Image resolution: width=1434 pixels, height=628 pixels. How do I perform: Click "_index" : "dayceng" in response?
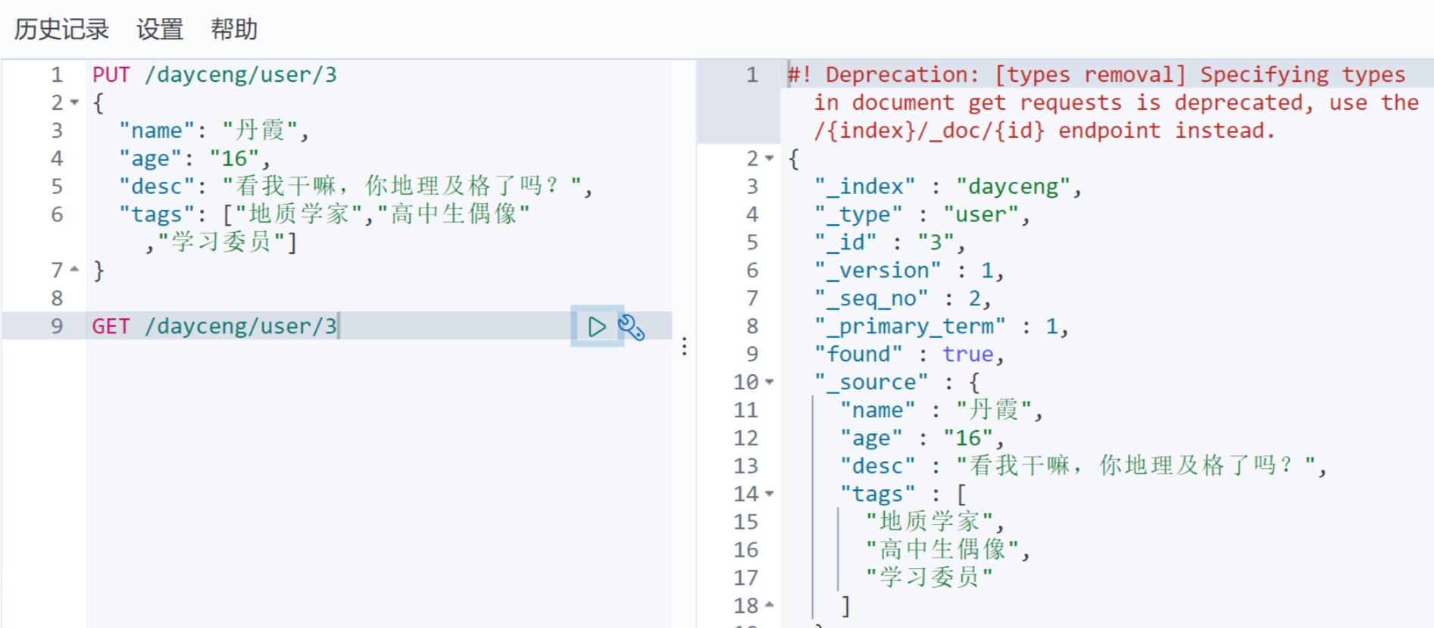(948, 186)
